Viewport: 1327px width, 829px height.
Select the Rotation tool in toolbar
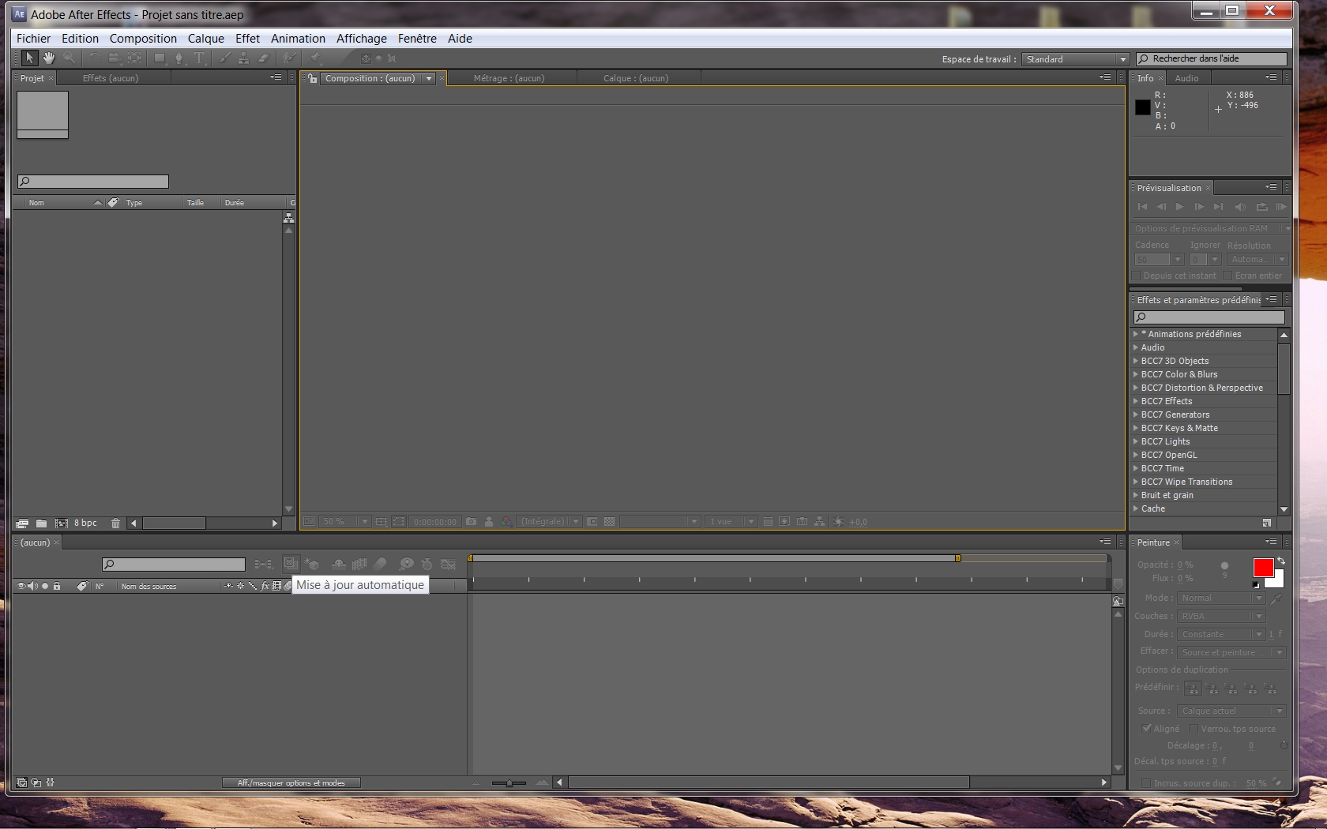coord(94,58)
